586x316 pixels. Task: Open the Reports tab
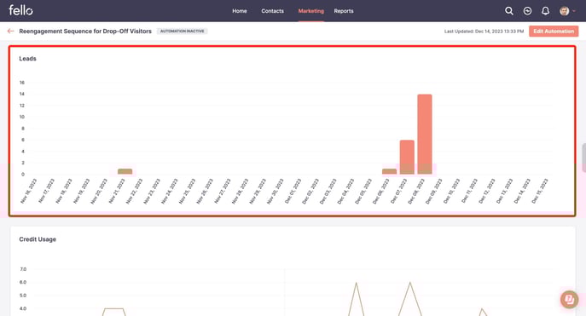pos(344,11)
